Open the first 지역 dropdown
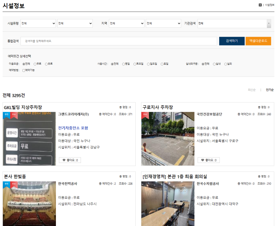The height and width of the screenshot is (226, 277). pos(126,23)
